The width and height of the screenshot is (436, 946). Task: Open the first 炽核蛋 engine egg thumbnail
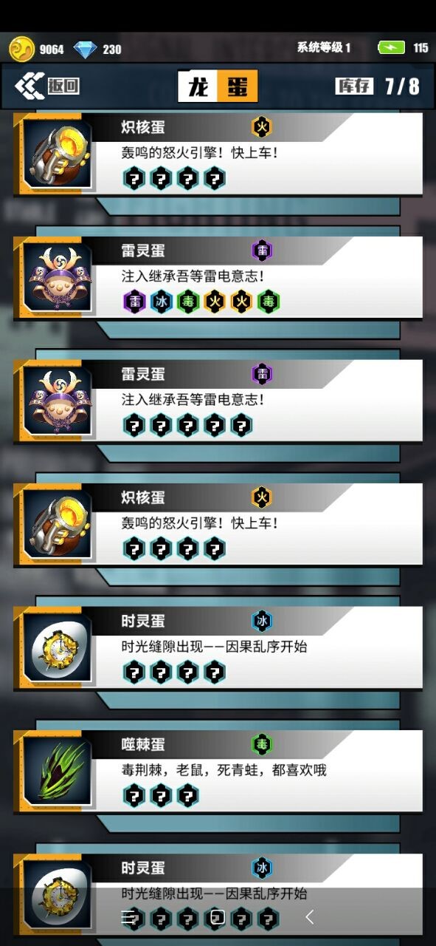[57, 154]
